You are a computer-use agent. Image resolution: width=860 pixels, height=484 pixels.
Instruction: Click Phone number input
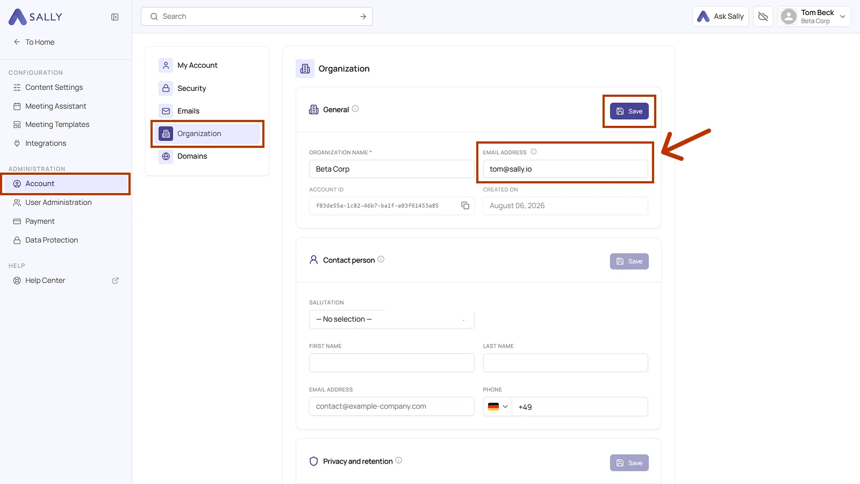point(580,407)
